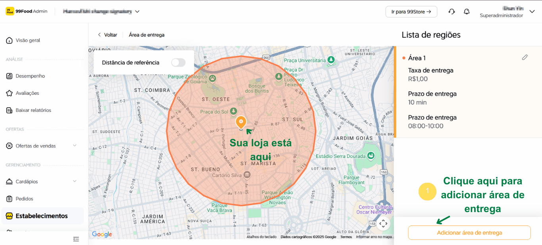Click the 99Food Admin logo
This screenshot has height=245, width=542.
click(x=27, y=11)
